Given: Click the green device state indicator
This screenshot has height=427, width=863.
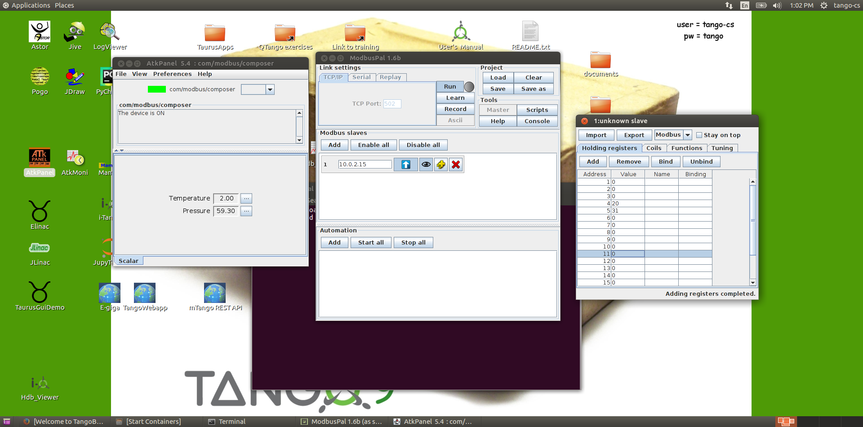Looking at the screenshot, I should (x=157, y=89).
